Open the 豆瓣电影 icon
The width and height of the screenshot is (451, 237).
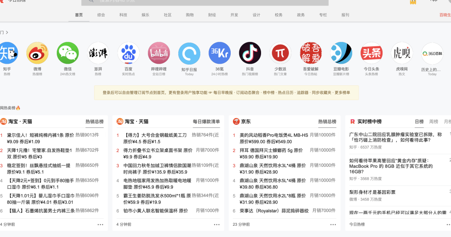point(341,53)
